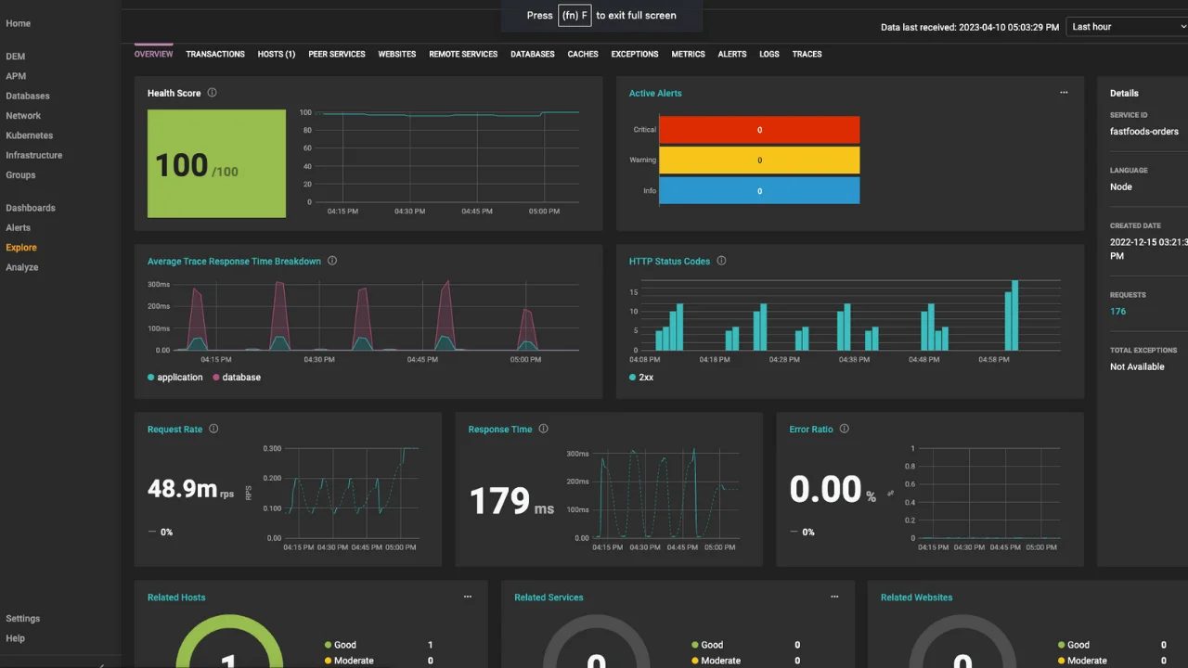Click the red Critical alerts bar

(x=759, y=130)
